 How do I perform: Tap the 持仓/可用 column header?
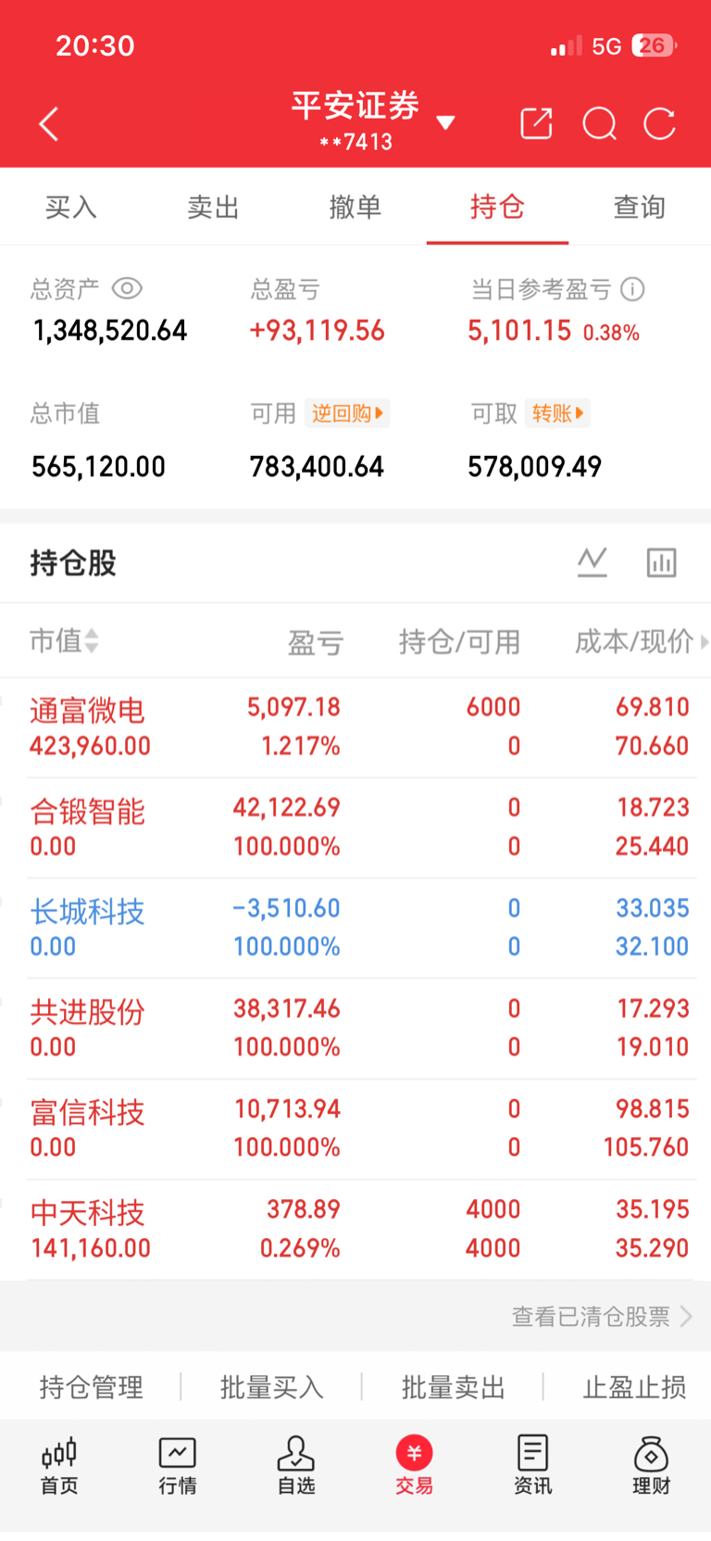(x=459, y=641)
